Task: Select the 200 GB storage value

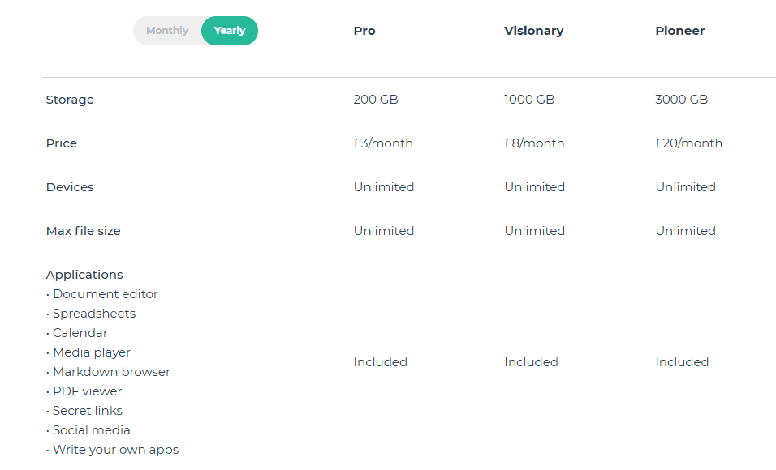Action: point(376,100)
